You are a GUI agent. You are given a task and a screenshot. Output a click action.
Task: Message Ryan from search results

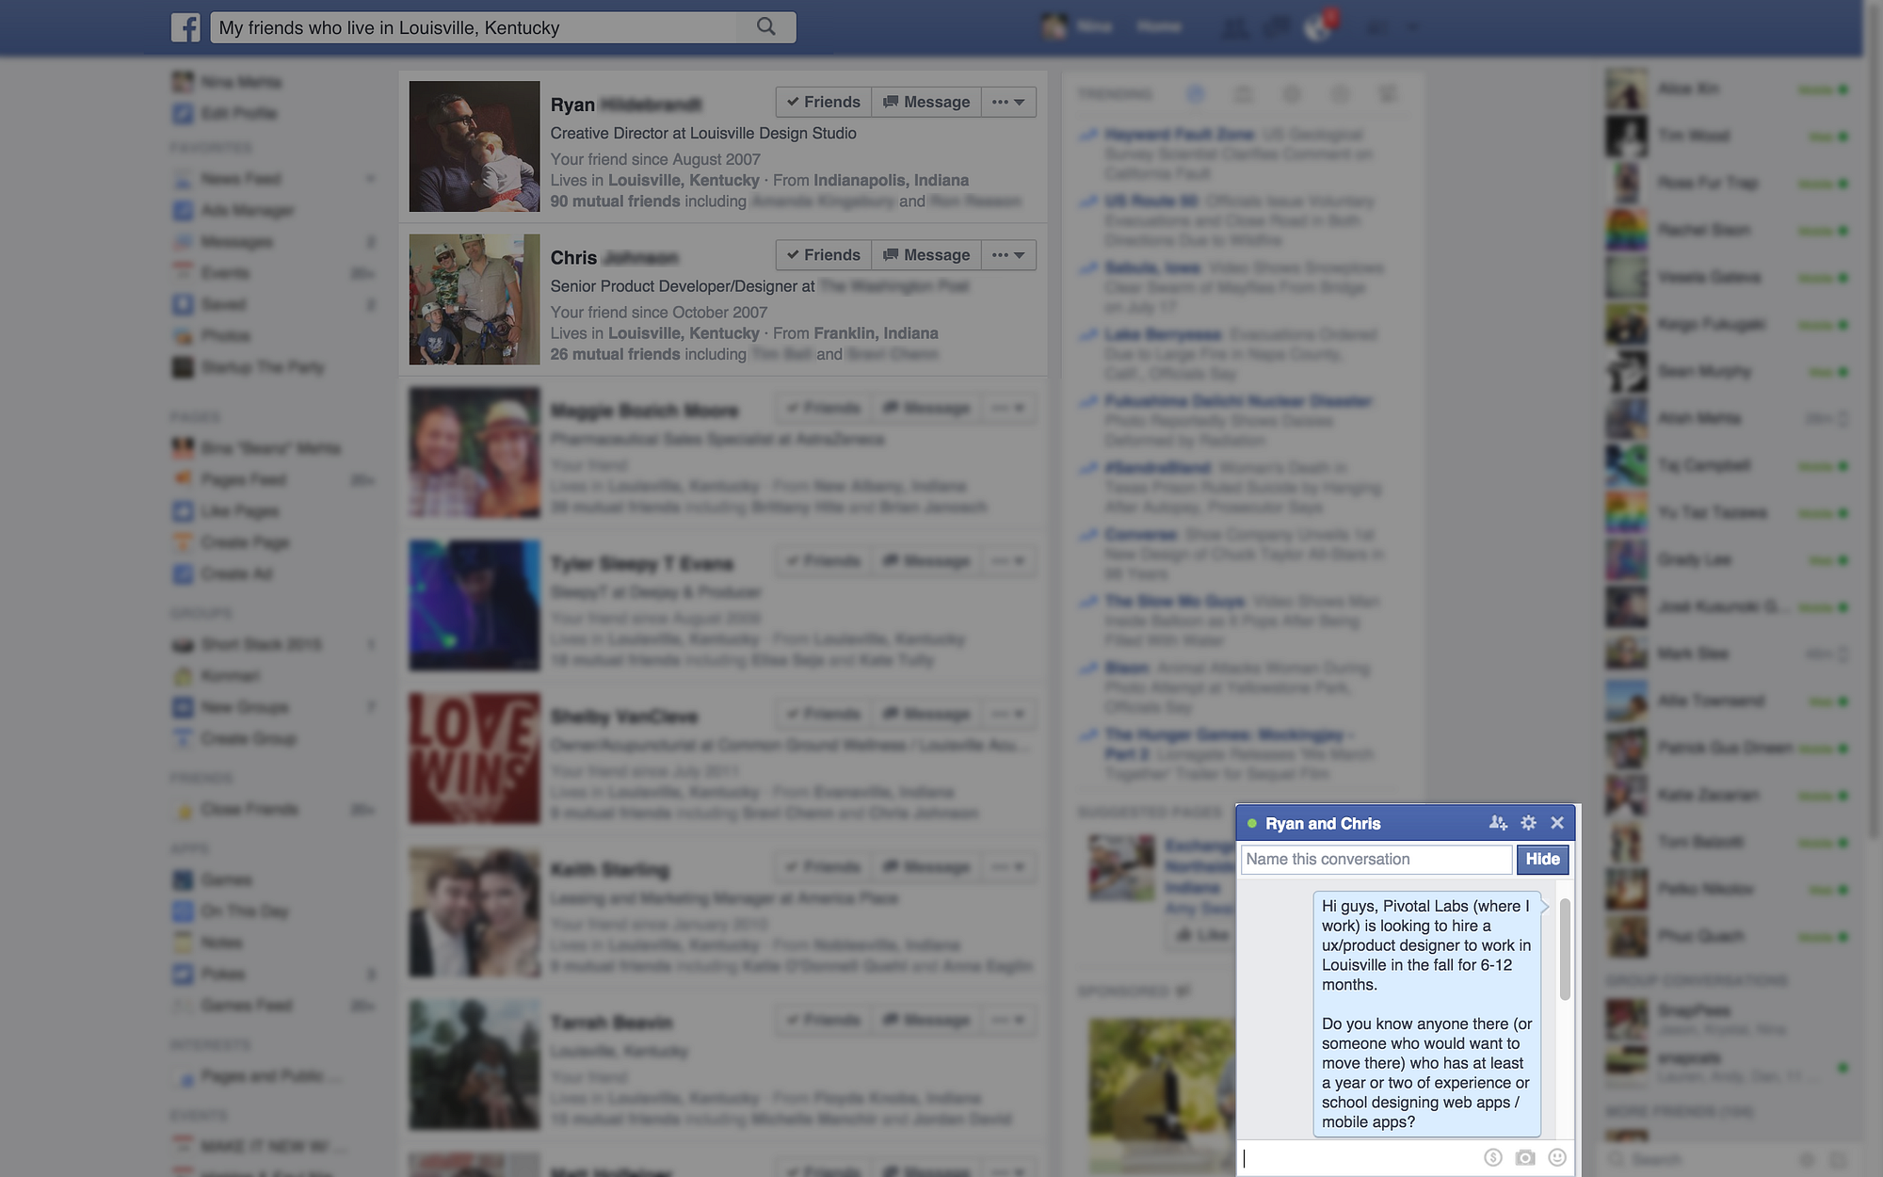click(926, 102)
